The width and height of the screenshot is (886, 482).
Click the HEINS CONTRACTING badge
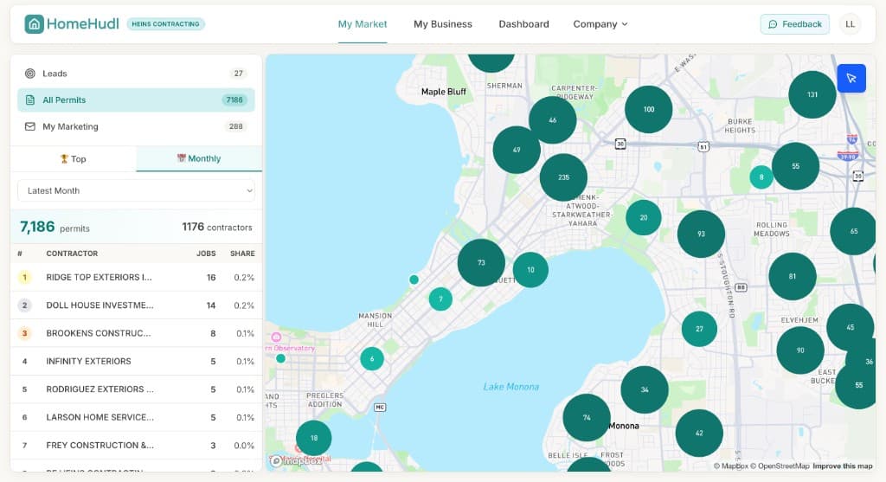click(165, 24)
